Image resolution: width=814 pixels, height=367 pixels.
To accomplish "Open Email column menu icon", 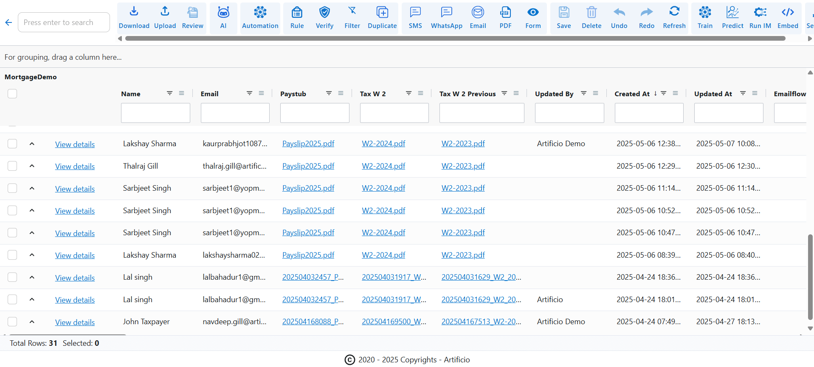I will click(261, 93).
